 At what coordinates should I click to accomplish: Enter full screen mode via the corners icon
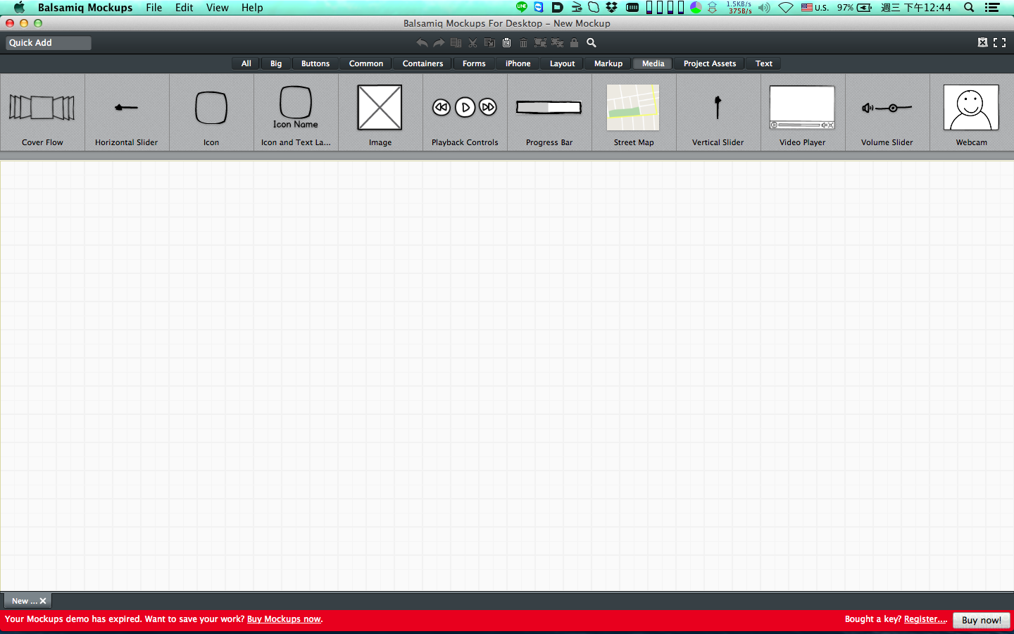click(x=999, y=43)
